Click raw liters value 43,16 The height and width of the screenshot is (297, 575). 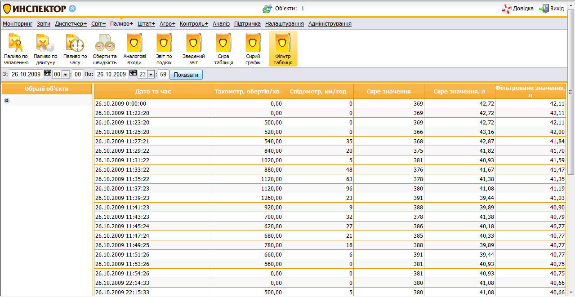point(486,132)
